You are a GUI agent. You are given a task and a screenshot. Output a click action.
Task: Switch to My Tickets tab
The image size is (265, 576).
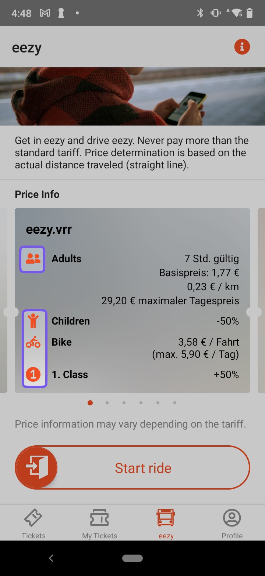tap(100, 524)
